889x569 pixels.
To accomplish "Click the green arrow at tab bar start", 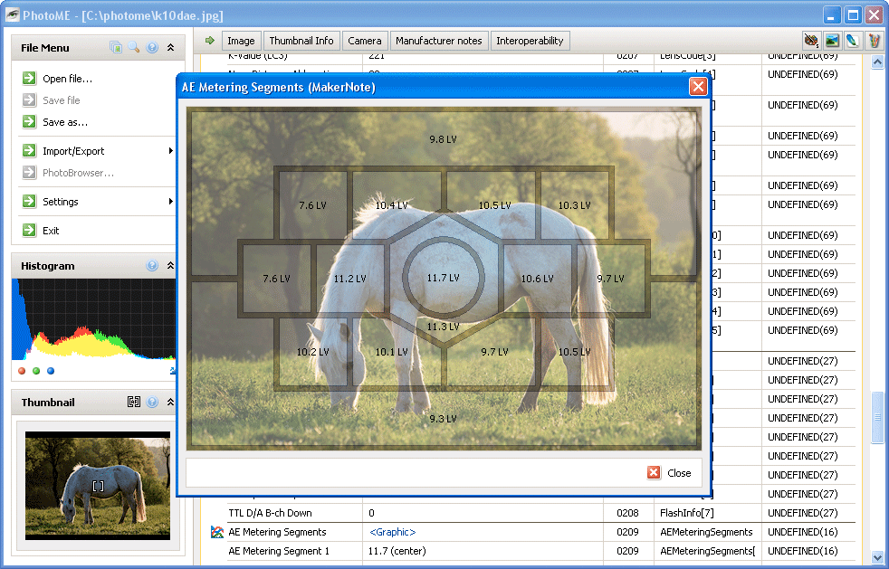I will [210, 40].
